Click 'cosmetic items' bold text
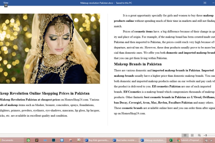This screenshot has width=215, height=143. pyautogui.click(x=143, y=32)
